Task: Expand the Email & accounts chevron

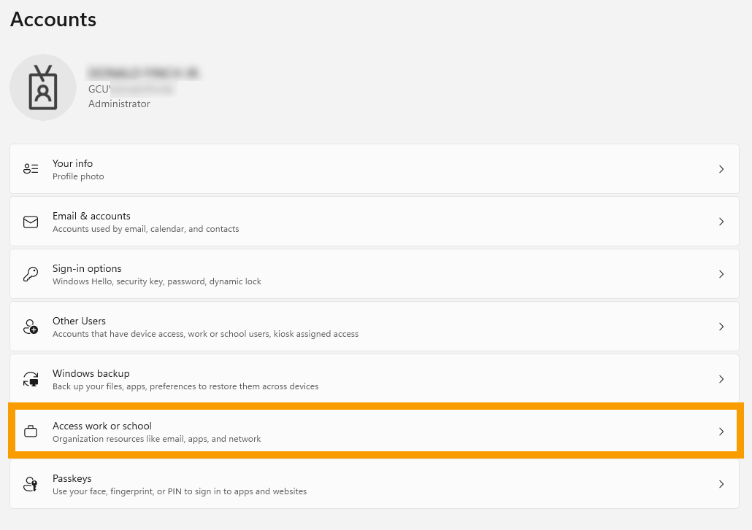Action: click(x=721, y=222)
